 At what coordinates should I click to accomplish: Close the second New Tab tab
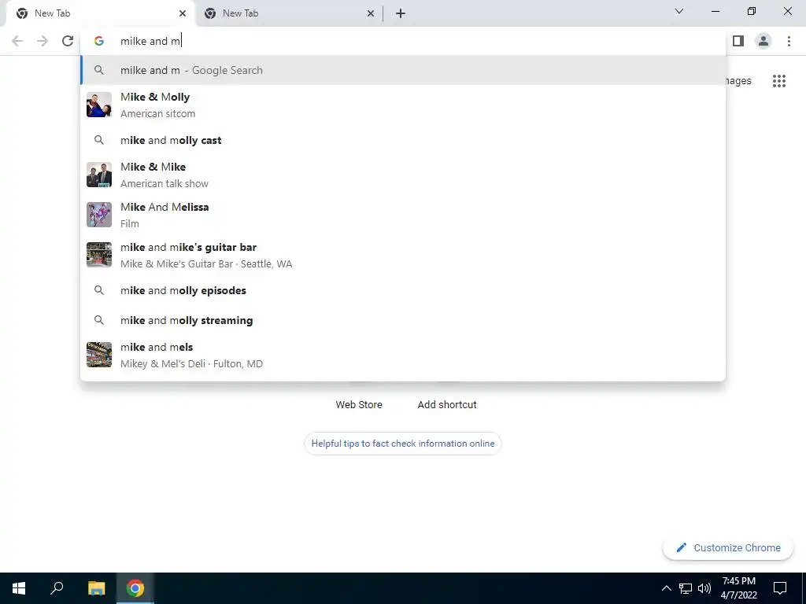[x=371, y=13]
